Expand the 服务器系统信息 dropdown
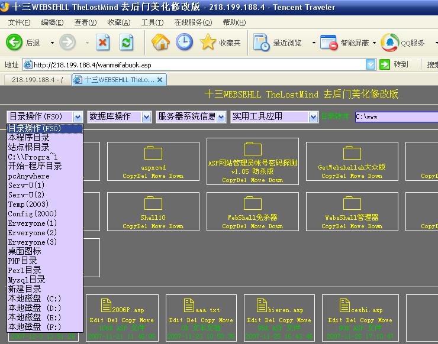 [x=221, y=117]
